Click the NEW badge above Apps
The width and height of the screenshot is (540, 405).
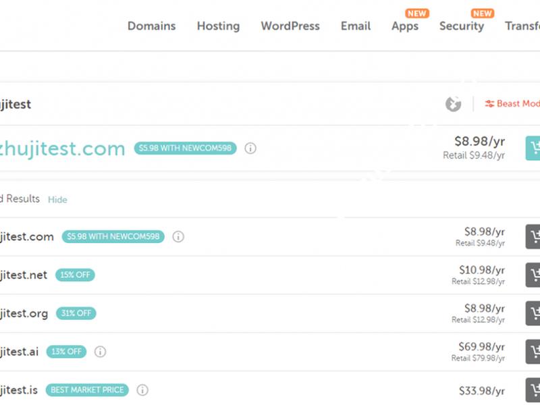(417, 13)
